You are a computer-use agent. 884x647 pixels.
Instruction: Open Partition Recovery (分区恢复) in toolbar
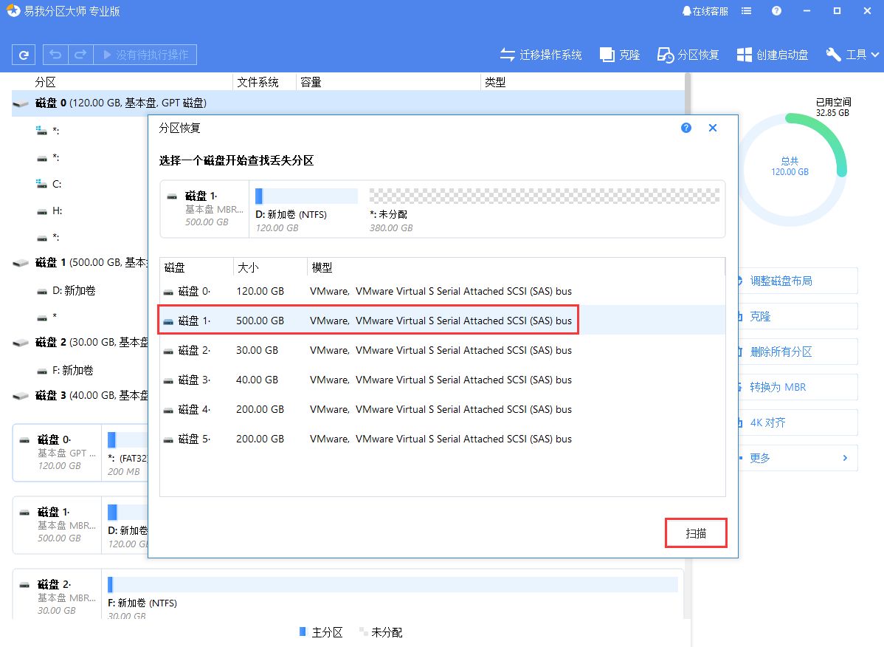click(x=688, y=55)
